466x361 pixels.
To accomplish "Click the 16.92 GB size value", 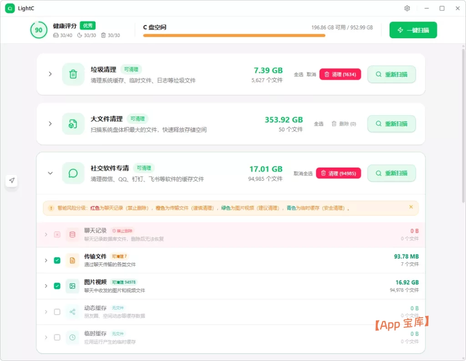I will [407, 282].
